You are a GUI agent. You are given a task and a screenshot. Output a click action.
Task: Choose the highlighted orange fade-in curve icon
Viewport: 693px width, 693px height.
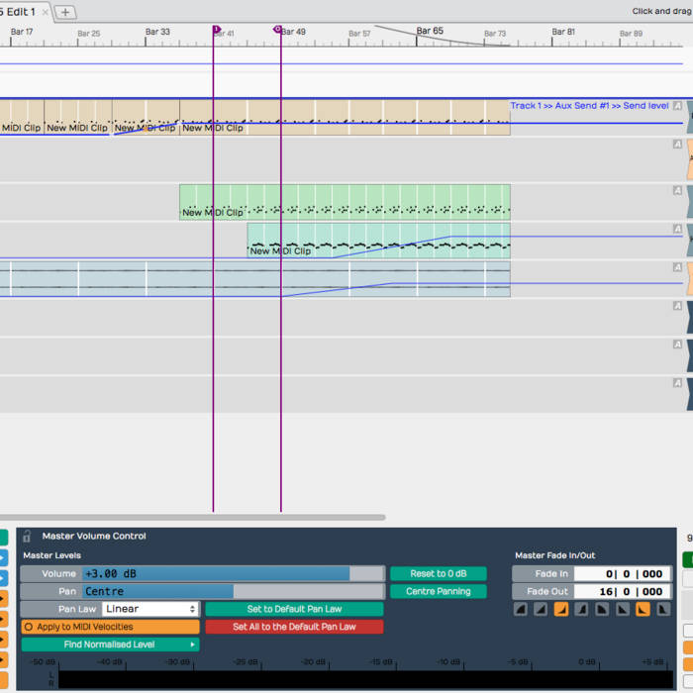click(560, 610)
